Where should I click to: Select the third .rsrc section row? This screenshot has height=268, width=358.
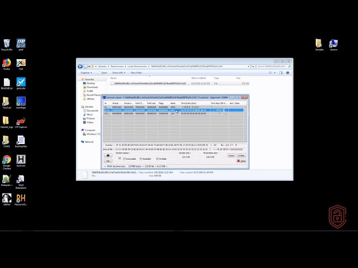(x=173, y=113)
